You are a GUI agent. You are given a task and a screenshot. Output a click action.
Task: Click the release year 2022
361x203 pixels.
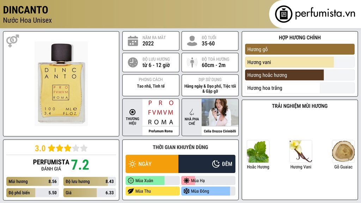pyautogui.click(x=148, y=43)
